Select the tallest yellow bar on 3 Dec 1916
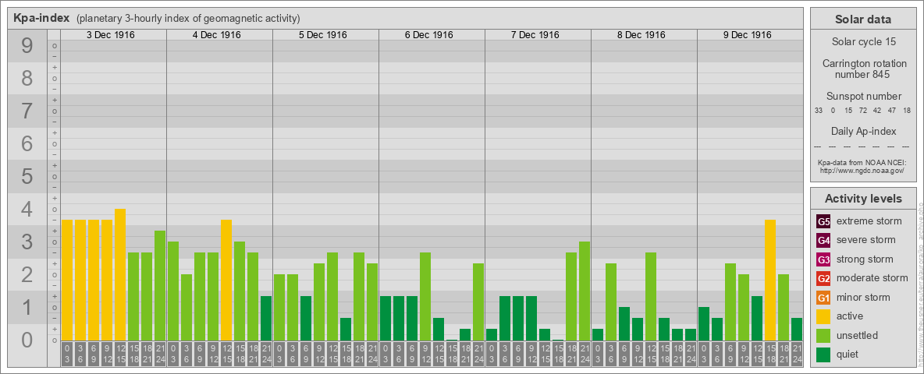 coord(120,274)
